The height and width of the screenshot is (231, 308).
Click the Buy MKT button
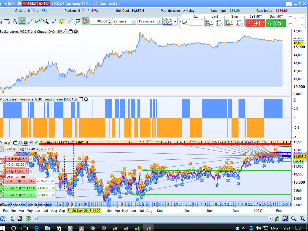(x=276, y=23)
